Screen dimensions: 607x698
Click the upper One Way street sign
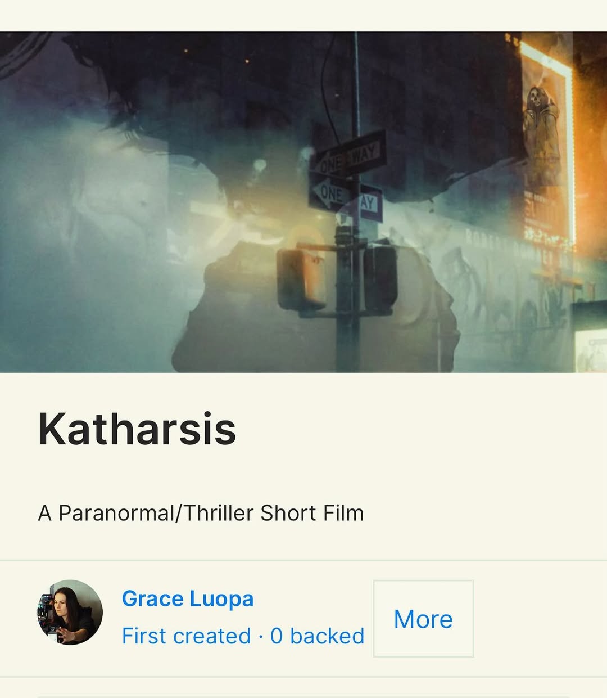pos(350,153)
